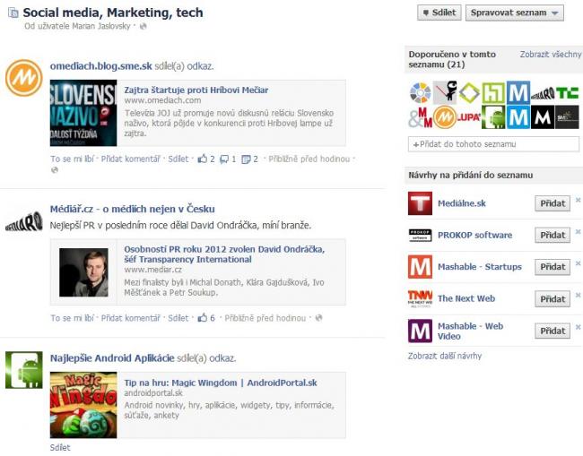This screenshot has width=583, height=456.
Task: Click The Next Web TNW logo
Action: click(420, 298)
